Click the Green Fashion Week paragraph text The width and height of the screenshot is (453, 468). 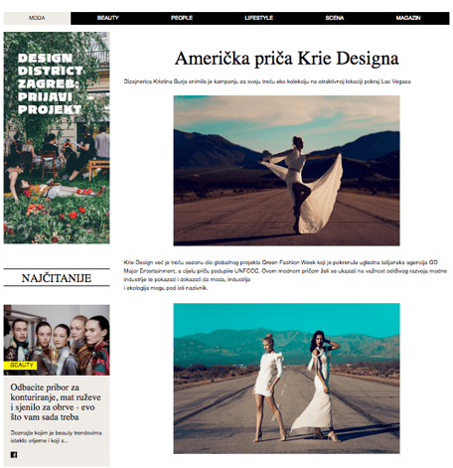pyautogui.click(x=285, y=275)
